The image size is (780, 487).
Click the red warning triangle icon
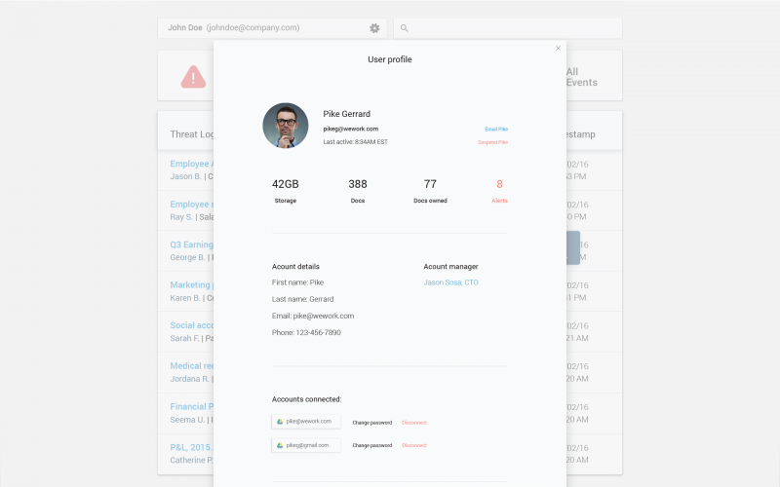pos(193,76)
